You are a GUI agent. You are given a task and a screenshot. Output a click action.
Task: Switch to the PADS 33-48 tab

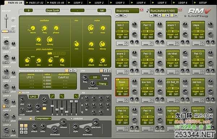coord(56,3)
